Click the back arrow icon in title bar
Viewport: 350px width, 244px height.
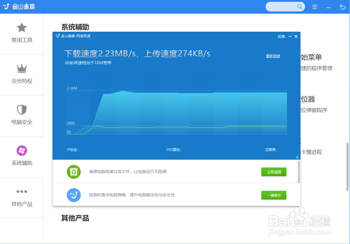tap(342, 7)
